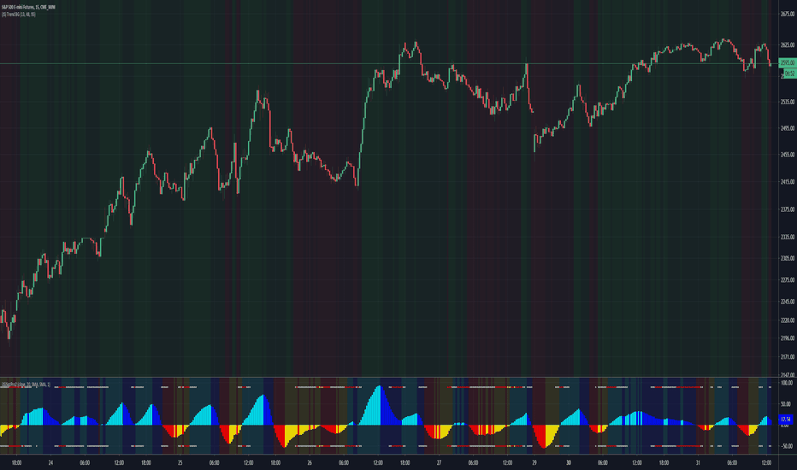Click the 2375.00 price scale label
The height and width of the screenshot is (470, 797).
point(788,209)
